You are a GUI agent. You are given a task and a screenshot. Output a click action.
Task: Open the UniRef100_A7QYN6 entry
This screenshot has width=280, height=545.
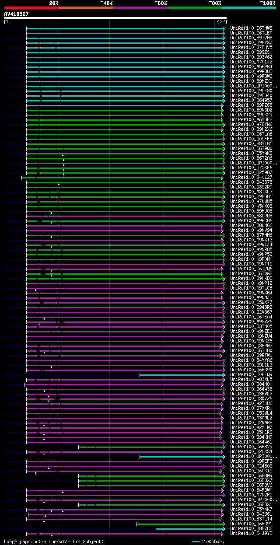[251, 124]
